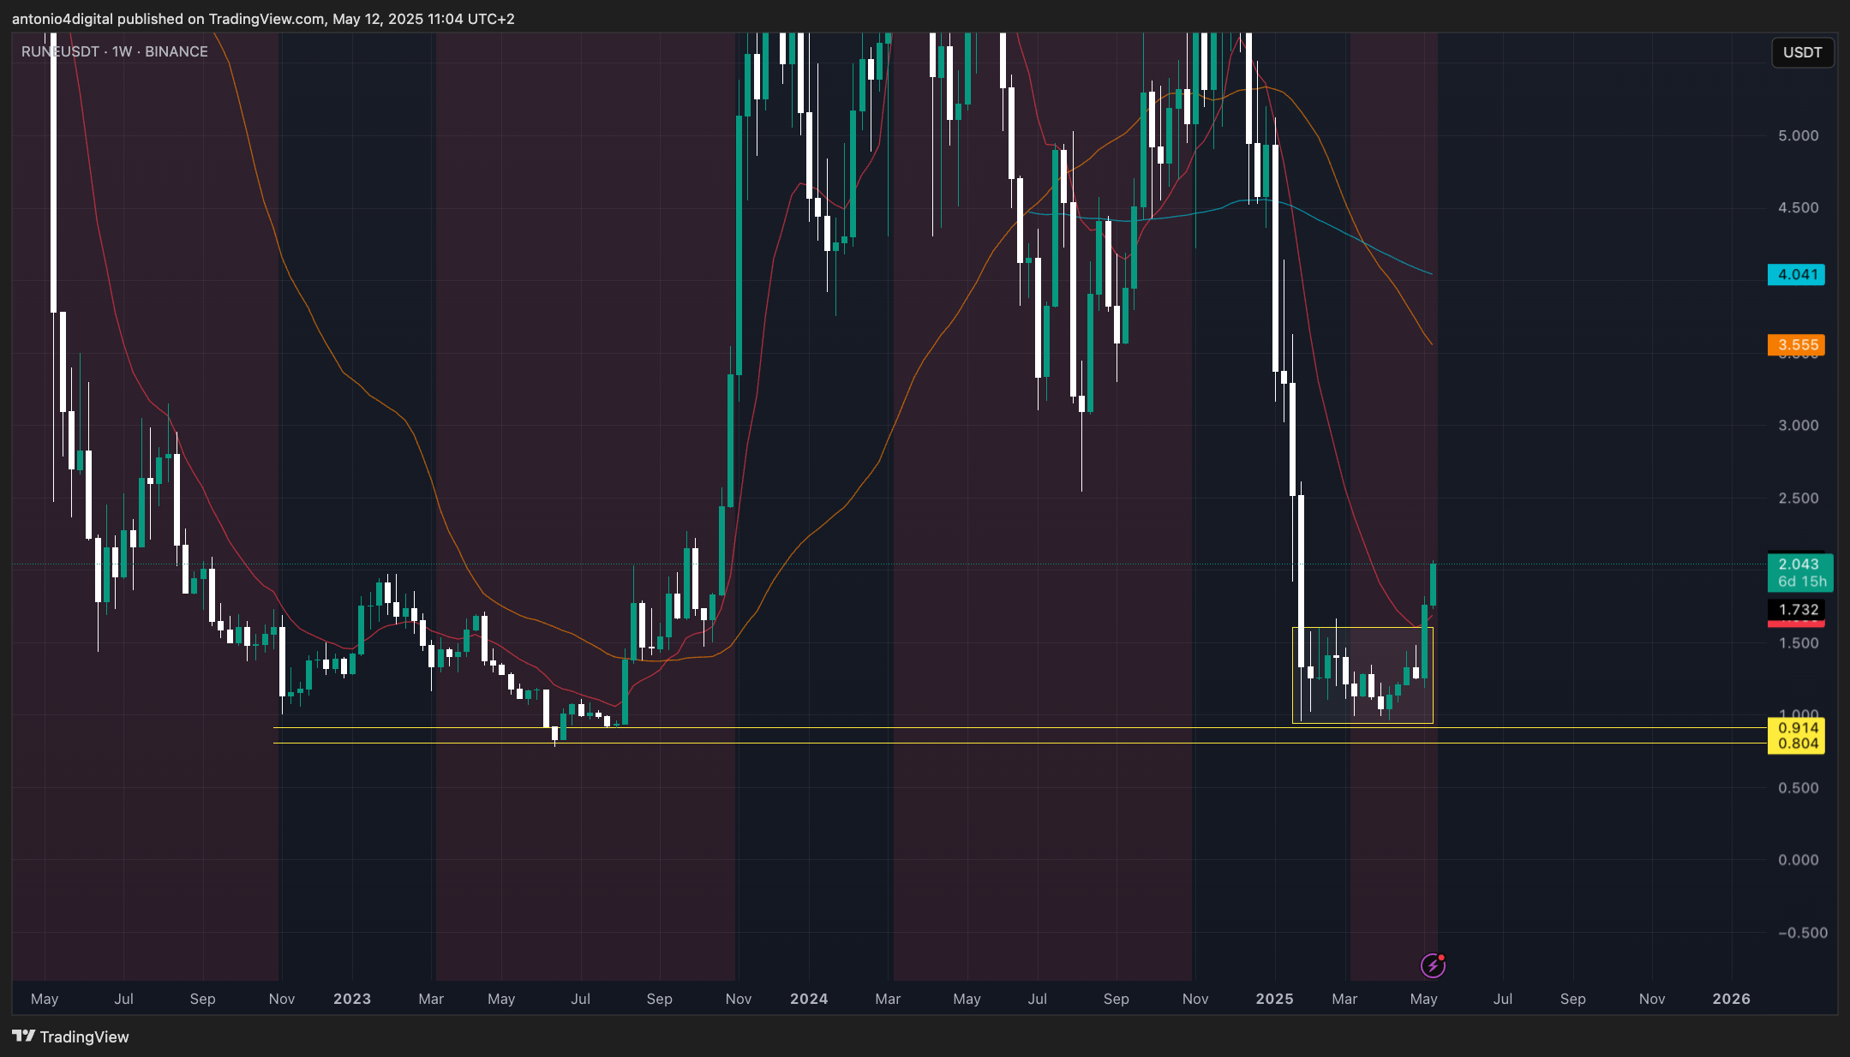Click the purple lightning event icon
Image resolution: width=1850 pixels, height=1057 pixels.
(1433, 966)
